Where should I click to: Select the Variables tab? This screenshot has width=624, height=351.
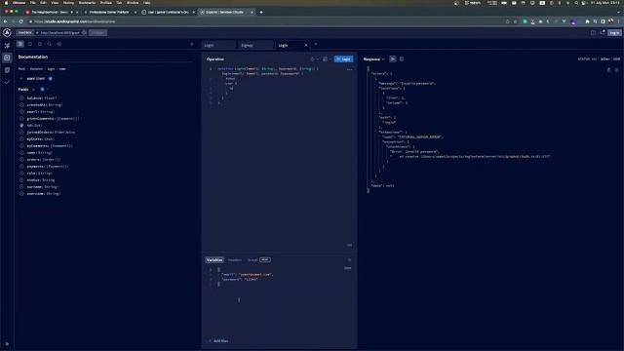pyautogui.click(x=214, y=260)
